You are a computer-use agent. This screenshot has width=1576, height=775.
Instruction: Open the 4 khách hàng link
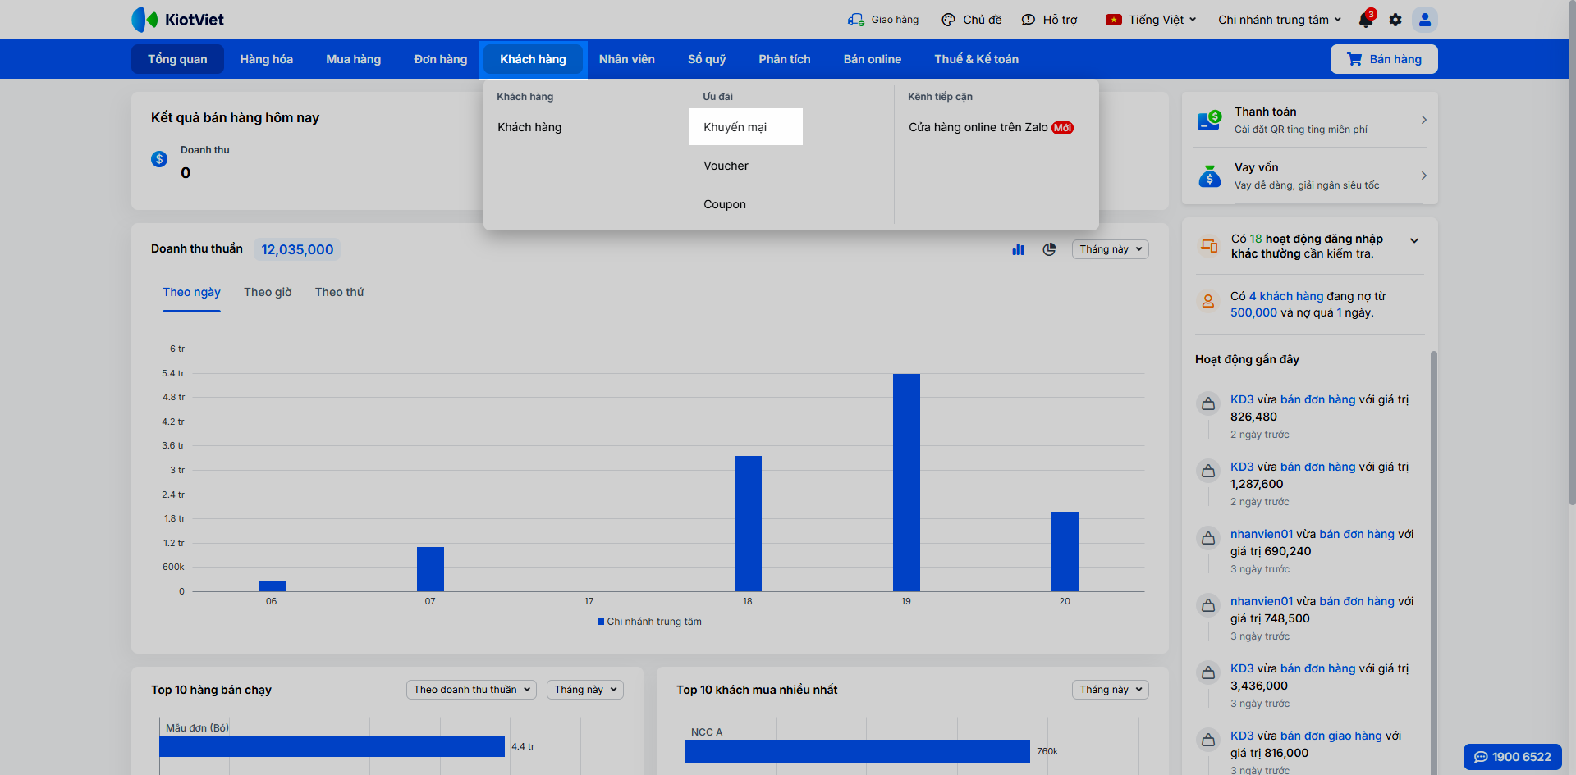click(x=1286, y=296)
